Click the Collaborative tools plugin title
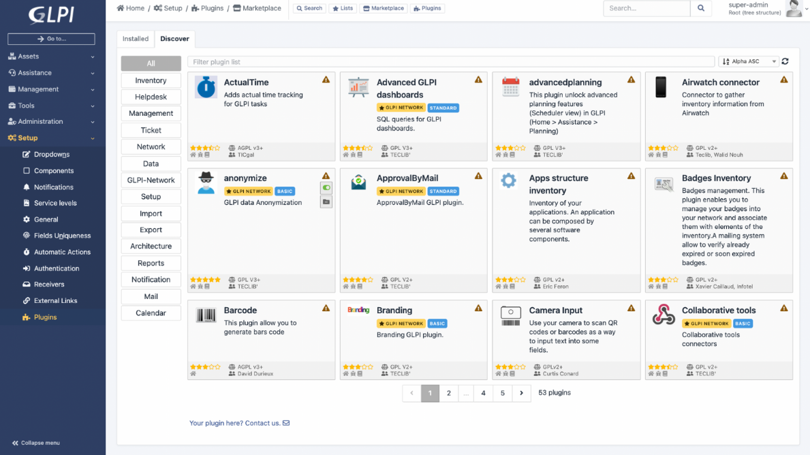810x455 pixels. [719, 311]
